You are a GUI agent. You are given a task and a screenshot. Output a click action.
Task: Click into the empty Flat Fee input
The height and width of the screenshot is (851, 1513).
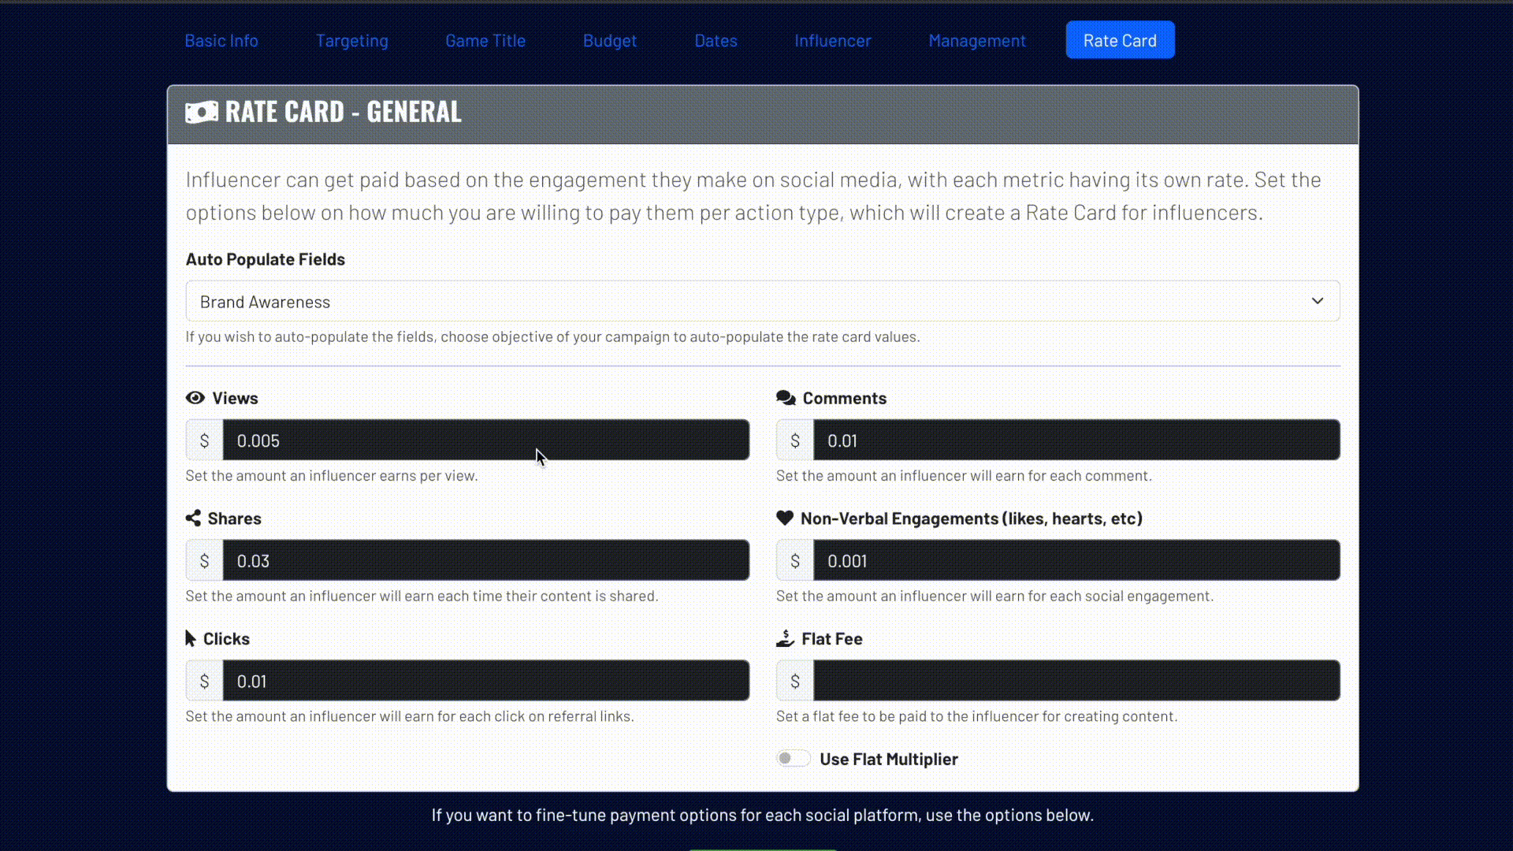tap(1076, 681)
